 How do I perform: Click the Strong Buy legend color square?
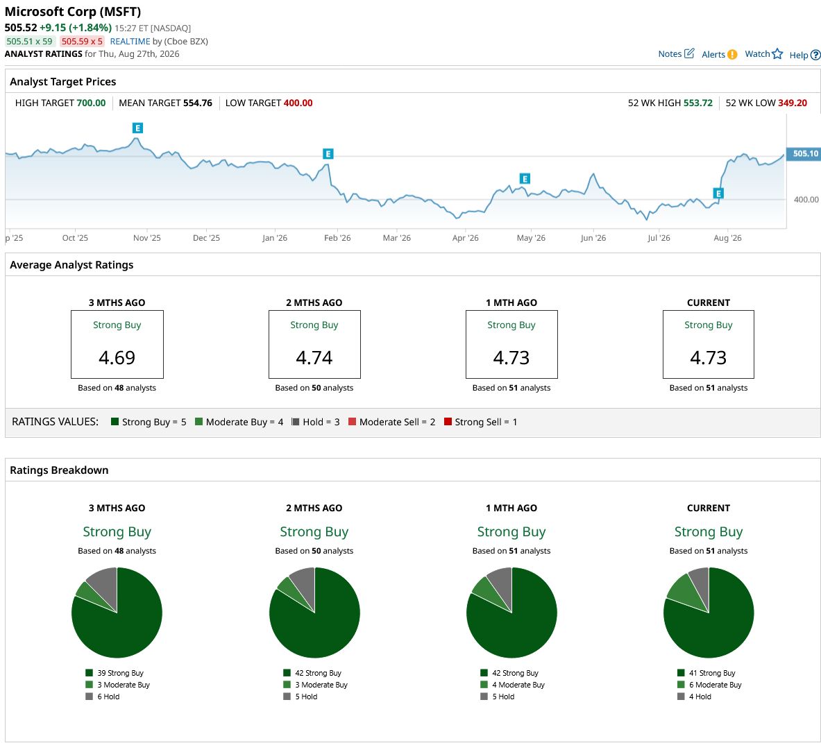[115, 421]
